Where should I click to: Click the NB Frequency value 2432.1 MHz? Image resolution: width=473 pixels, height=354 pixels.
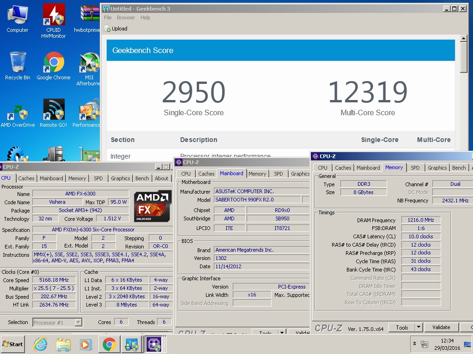(453, 201)
